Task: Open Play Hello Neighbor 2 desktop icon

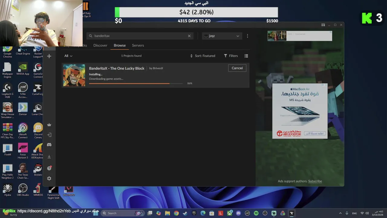Action: [8, 171]
